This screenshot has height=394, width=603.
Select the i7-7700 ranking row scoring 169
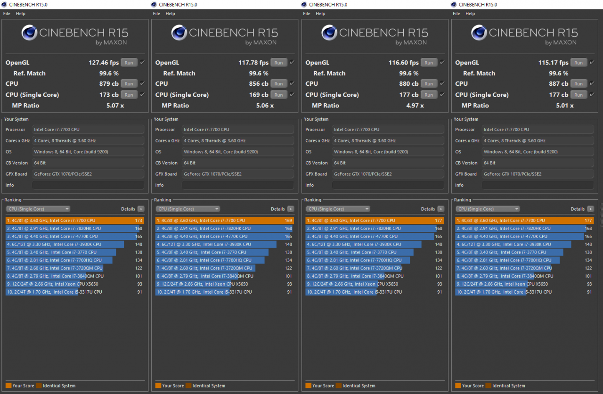[x=225, y=220]
